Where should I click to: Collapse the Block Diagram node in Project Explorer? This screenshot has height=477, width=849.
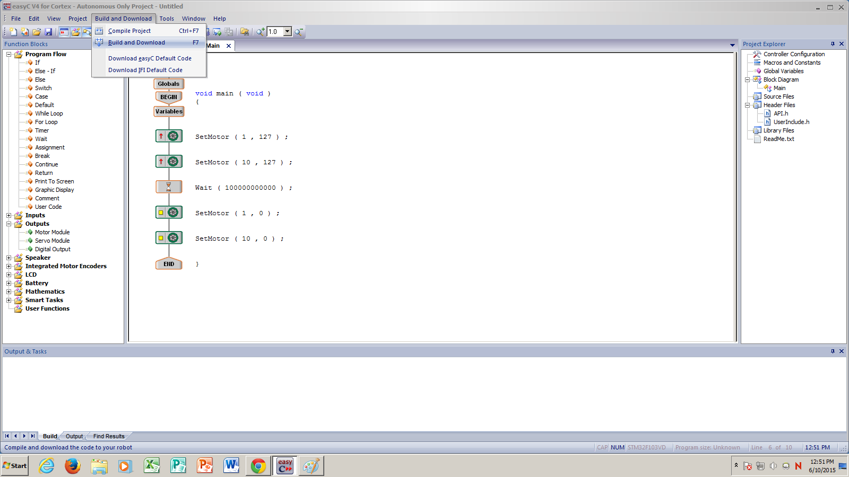coord(747,79)
